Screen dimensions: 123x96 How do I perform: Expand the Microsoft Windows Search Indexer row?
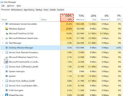[3, 38]
